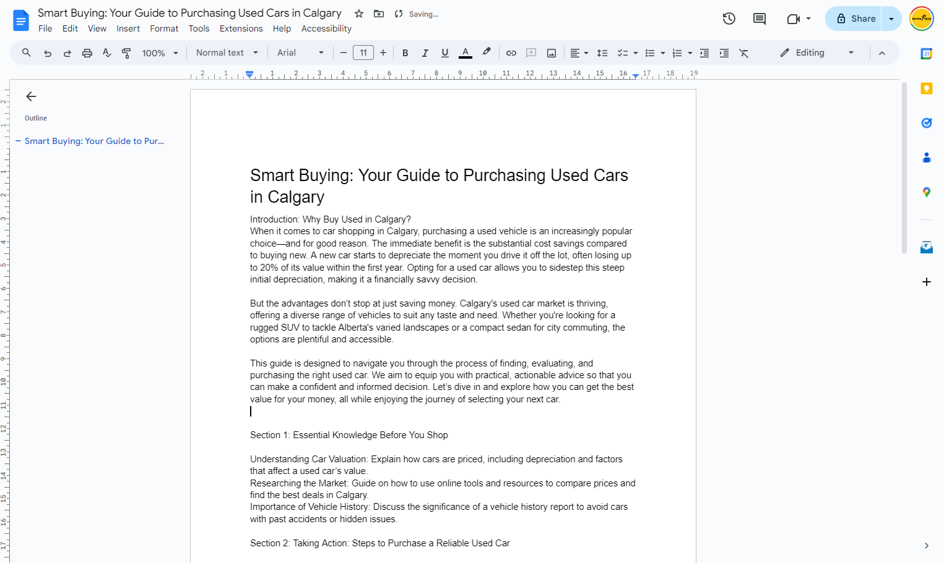The width and height of the screenshot is (944, 563).
Task: Print the document
Action: pyautogui.click(x=87, y=53)
